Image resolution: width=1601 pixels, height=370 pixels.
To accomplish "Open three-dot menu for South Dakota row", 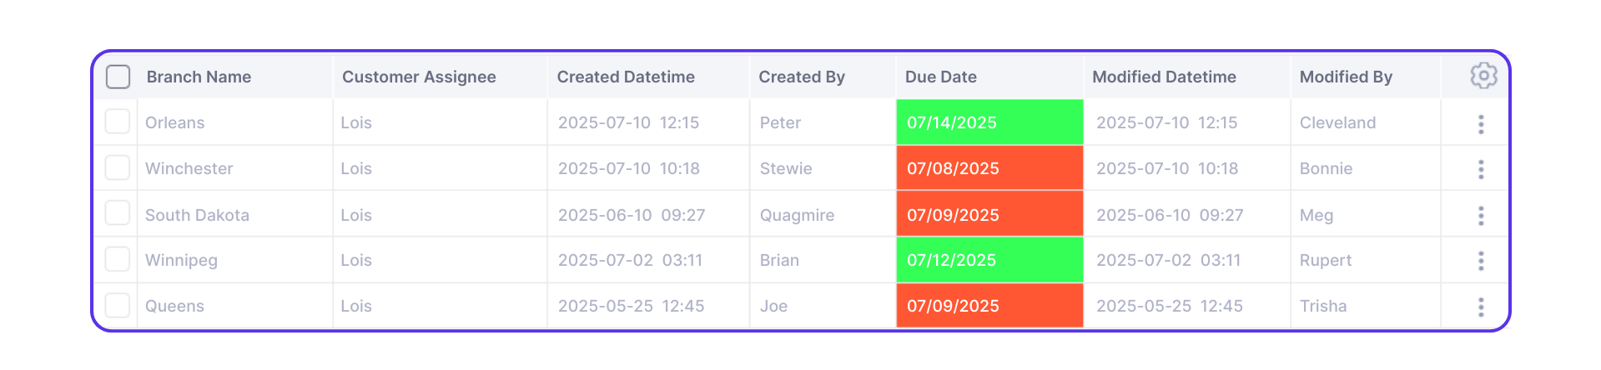I will (1481, 216).
